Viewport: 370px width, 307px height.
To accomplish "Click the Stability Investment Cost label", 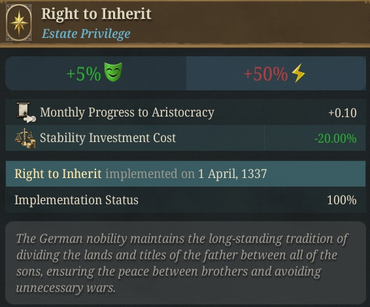I will (108, 137).
